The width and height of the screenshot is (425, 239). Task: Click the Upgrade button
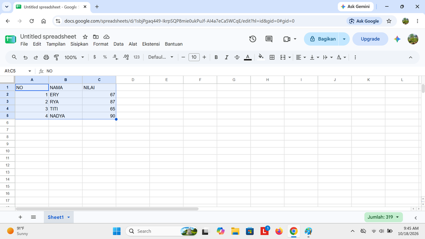[370, 39]
